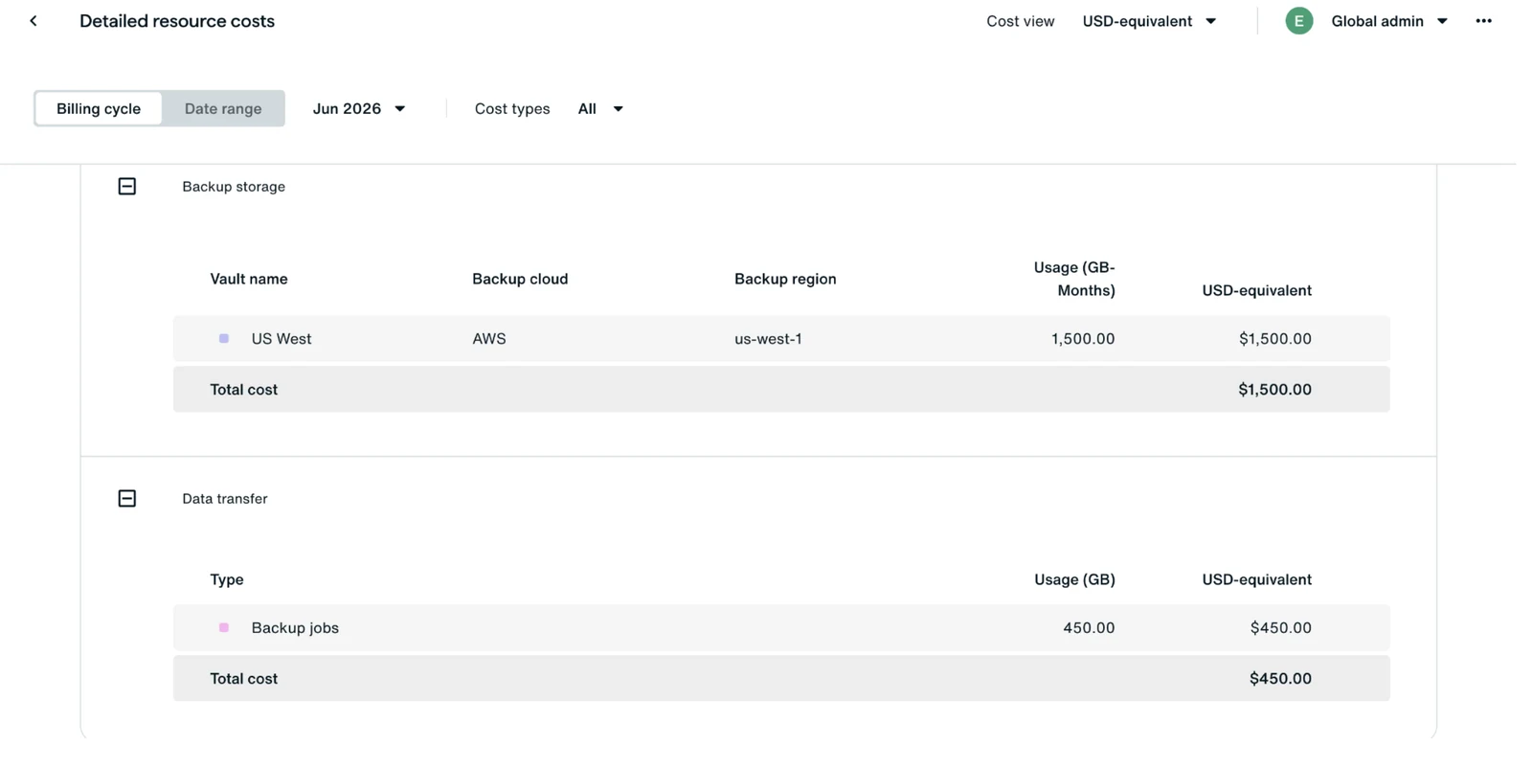Select the Billing cycle tab
The height and width of the screenshot is (768, 1532).
pos(99,109)
